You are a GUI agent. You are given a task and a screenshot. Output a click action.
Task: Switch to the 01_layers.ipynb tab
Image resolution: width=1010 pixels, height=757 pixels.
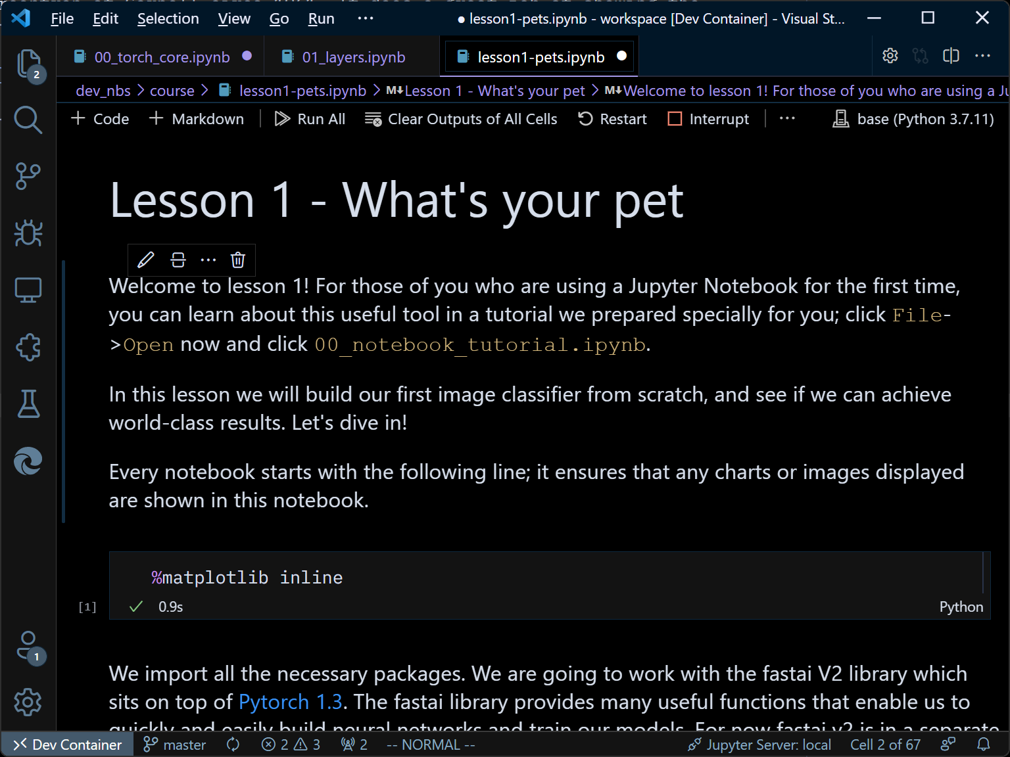353,57
